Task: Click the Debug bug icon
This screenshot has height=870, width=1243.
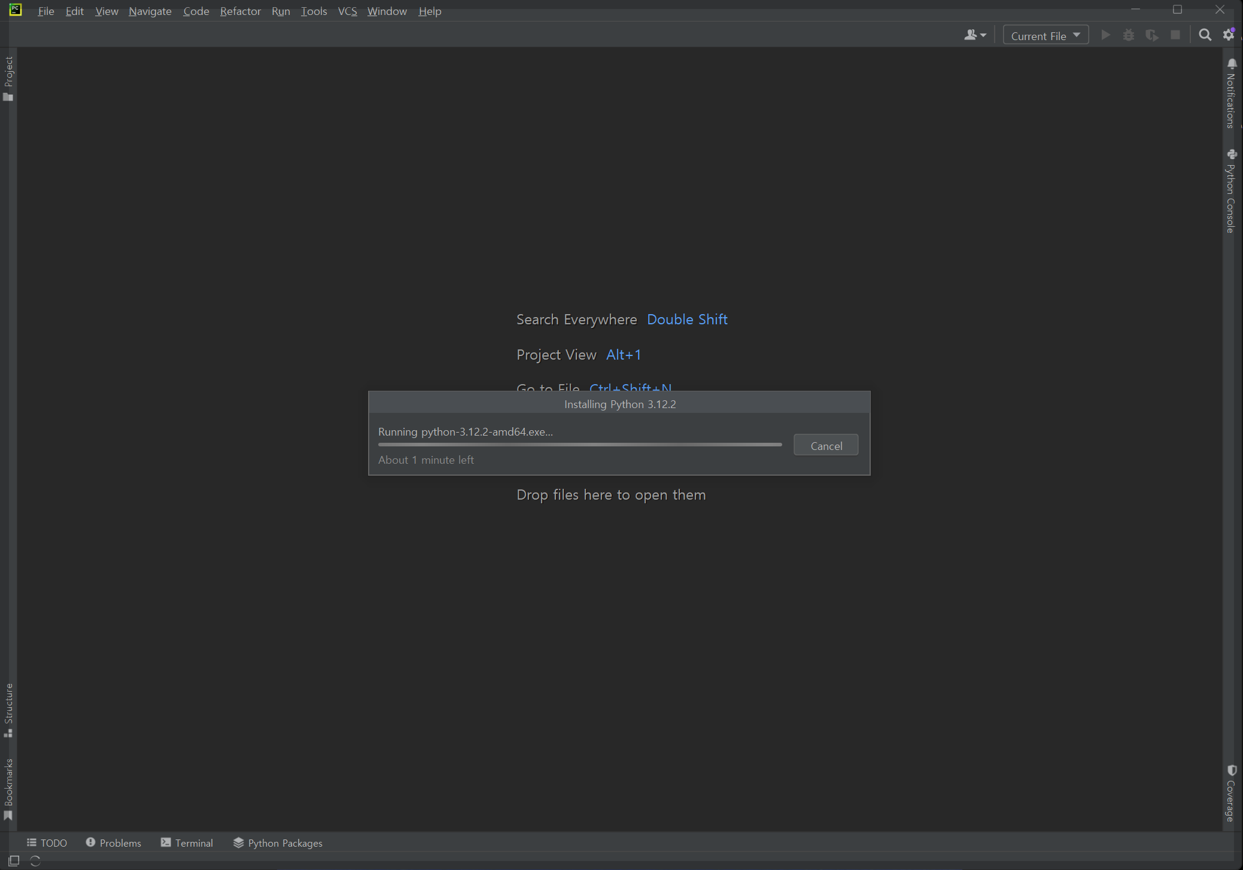Action: [x=1128, y=35]
